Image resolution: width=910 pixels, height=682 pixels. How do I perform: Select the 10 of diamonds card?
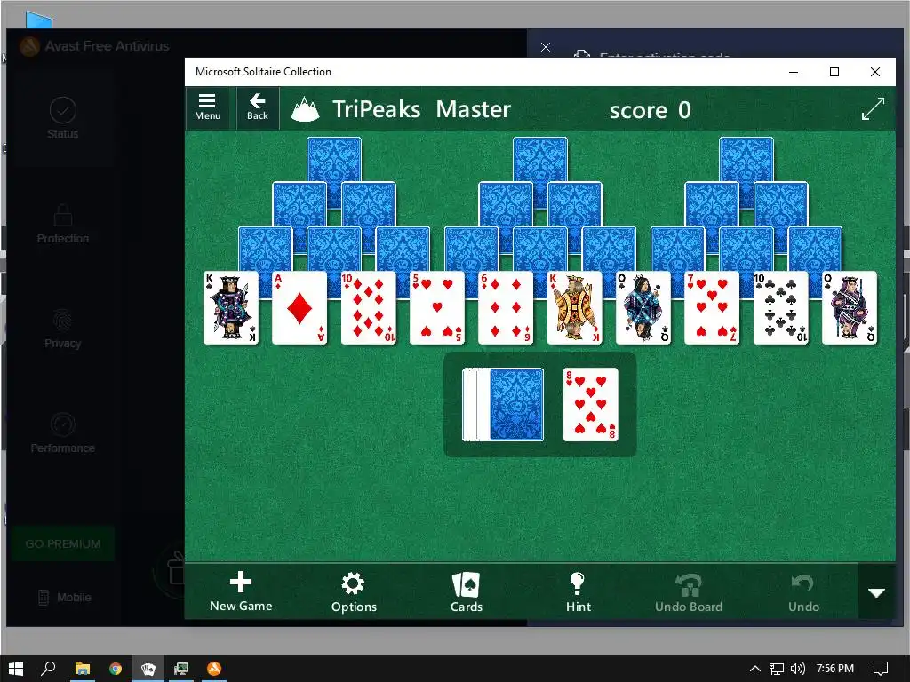tap(369, 308)
